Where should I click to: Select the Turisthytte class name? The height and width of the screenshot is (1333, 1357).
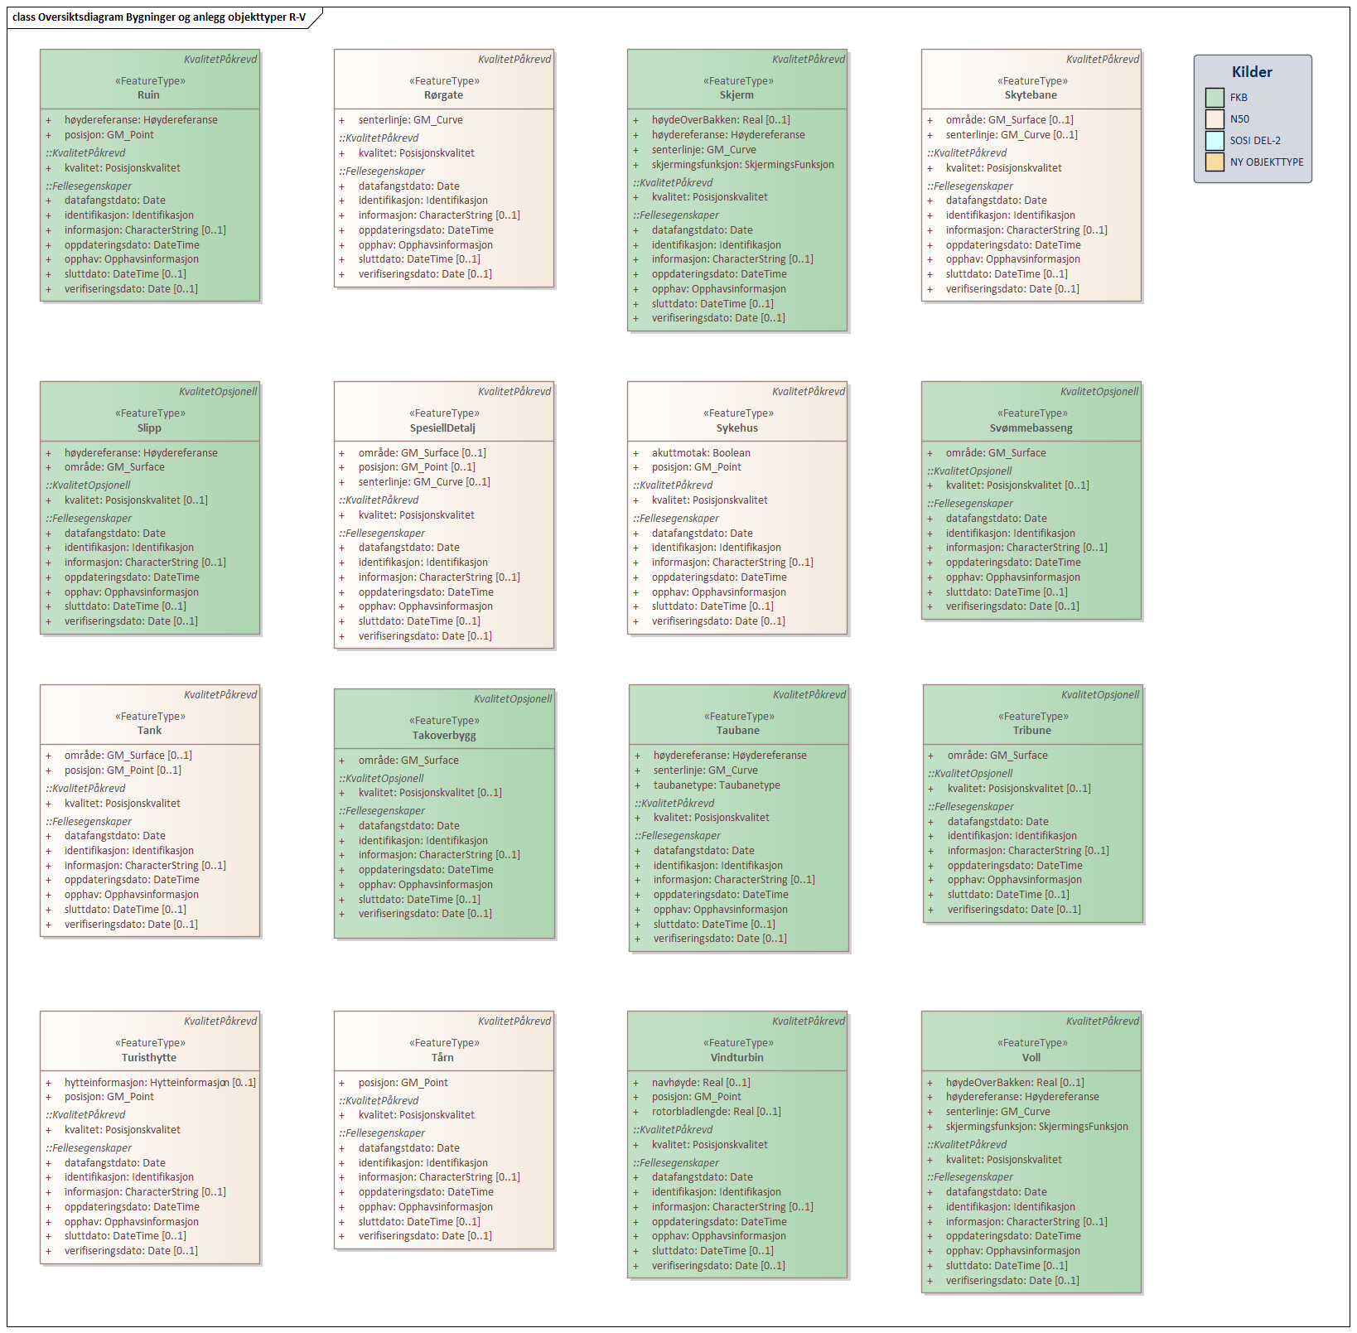(149, 1058)
